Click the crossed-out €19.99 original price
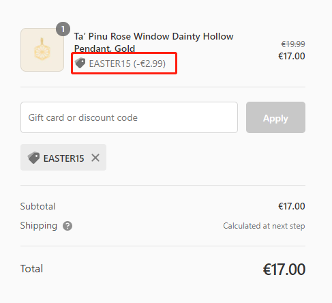The image size is (332, 303). (x=293, y=44)
